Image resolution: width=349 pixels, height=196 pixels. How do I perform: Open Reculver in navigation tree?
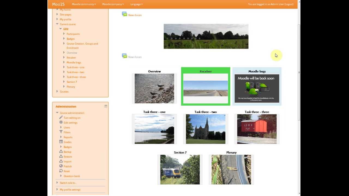[x=71, y=58]
